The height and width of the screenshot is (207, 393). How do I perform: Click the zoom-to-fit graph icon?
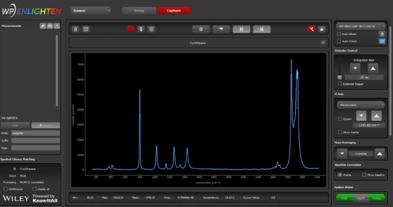[x=85, y=29]
